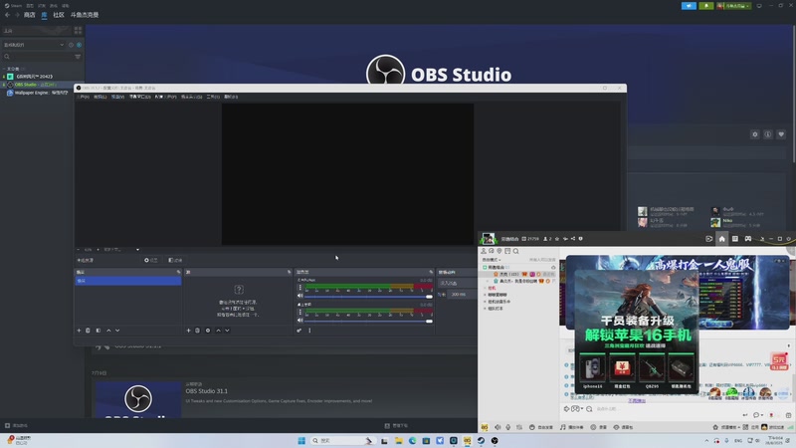
Task: Move the scene up in OBS
Action: 108,331
